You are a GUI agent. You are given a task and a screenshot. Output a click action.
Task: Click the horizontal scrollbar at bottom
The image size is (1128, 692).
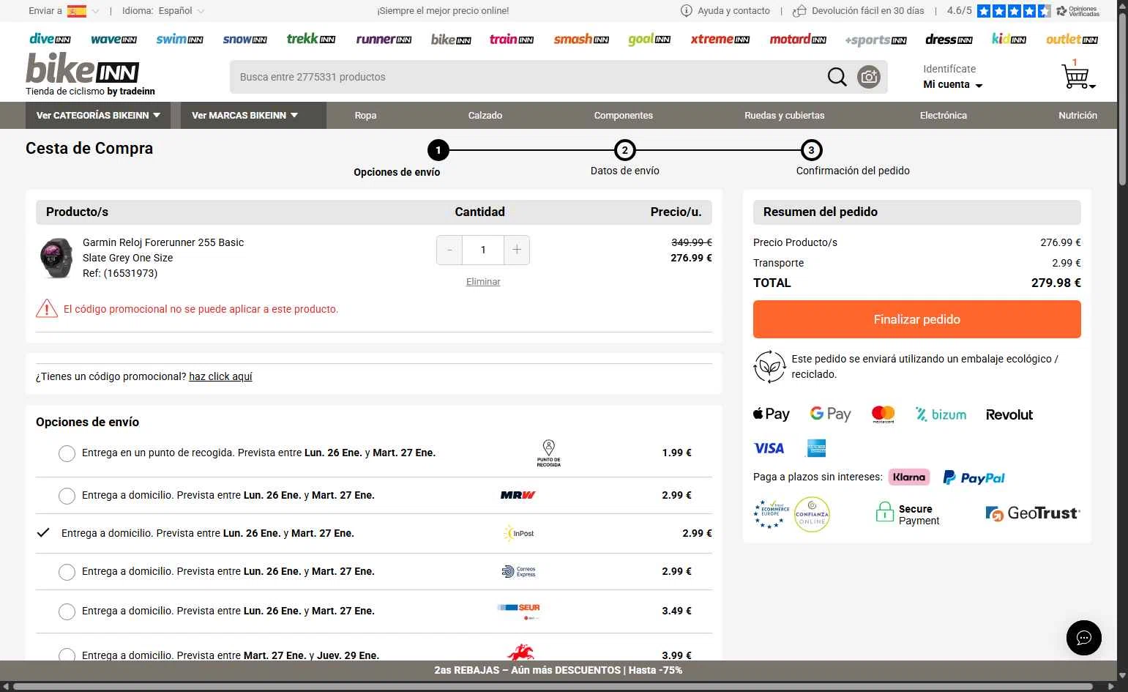click(x=553, y=687)
